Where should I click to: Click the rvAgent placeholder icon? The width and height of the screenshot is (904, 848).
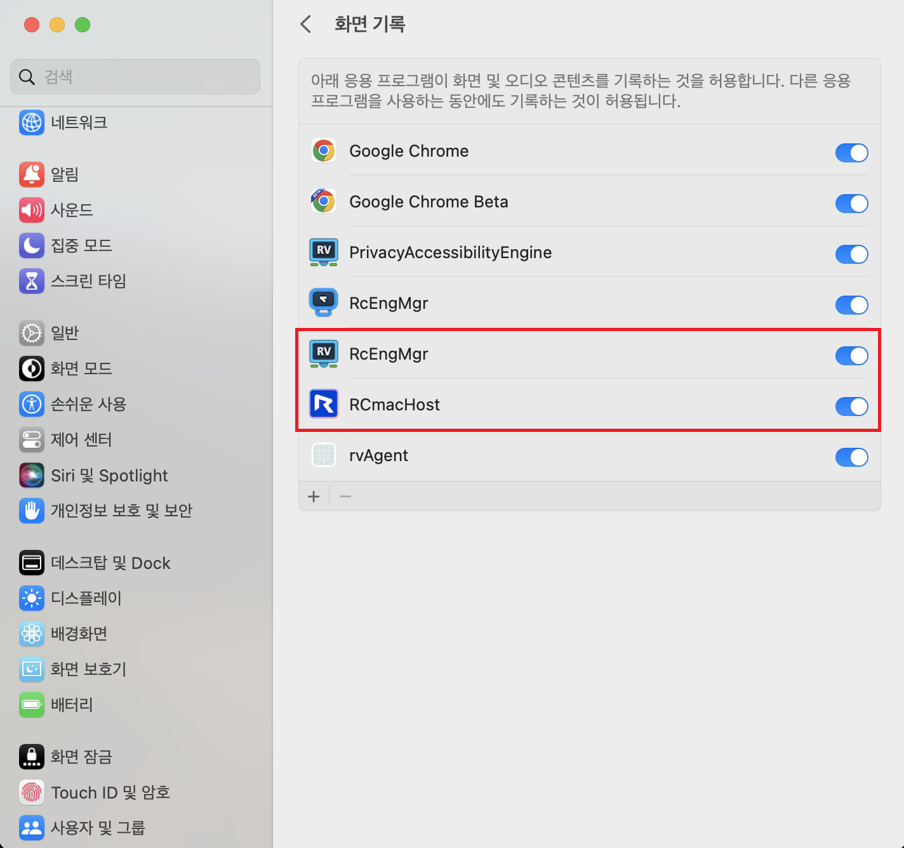pos(324,455)
